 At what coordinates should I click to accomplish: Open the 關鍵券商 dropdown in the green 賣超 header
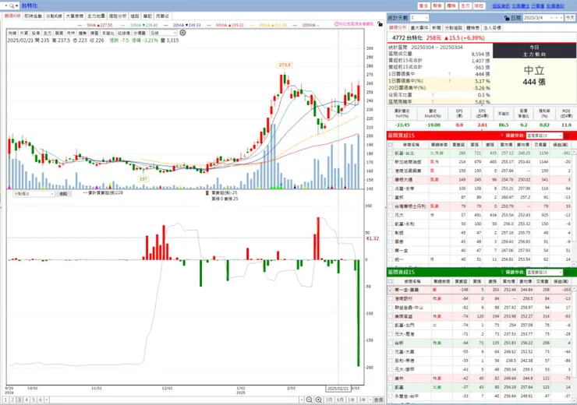coord(544,273)
